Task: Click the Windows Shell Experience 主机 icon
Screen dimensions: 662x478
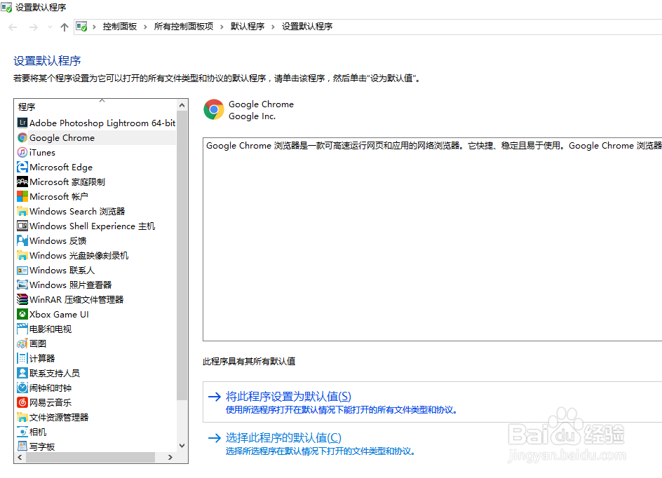Action: tap(22, 226)
